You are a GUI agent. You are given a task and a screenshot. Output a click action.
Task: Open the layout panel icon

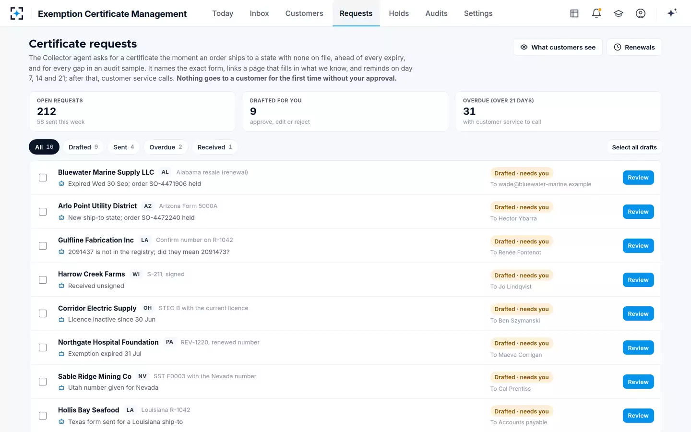[x=574, y=13]
